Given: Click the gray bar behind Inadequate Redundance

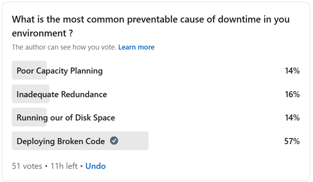Looking at the screenshot, I should pyautogui.click(x=31, y=94).
